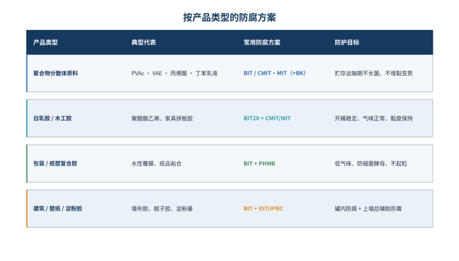This screenshot has height=261, width=459.
Task: Select the PVAc · VAE · 丙烯酸 · 丁苯乳液 cell
Action: [174, 73]
